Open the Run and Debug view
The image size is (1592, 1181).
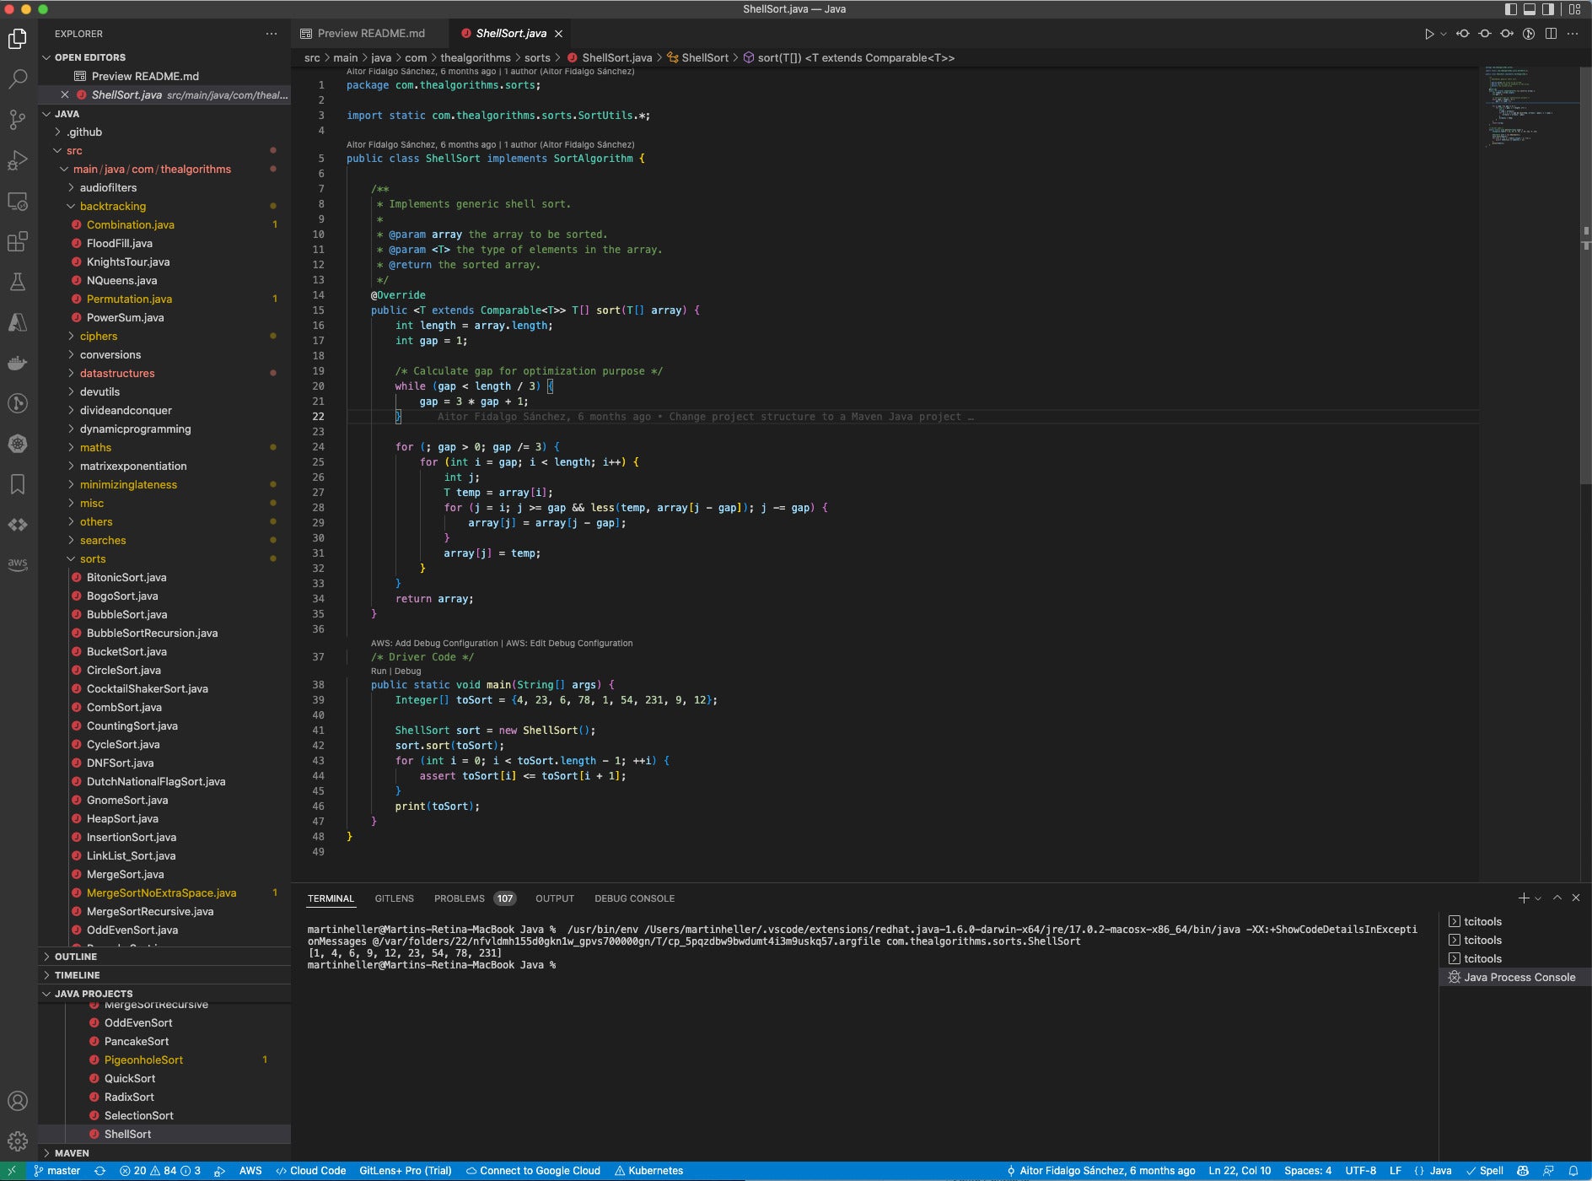pyautogui.click(x=18, y=160)
